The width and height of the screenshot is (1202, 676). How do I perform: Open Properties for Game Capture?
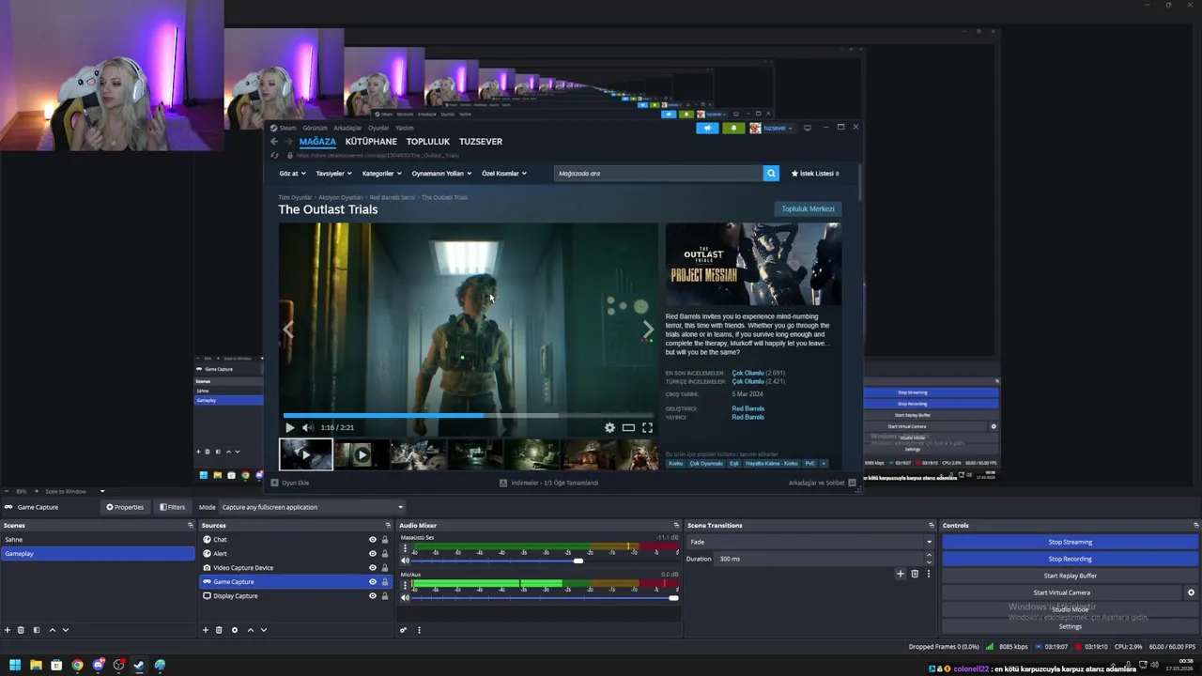point(125,507)
